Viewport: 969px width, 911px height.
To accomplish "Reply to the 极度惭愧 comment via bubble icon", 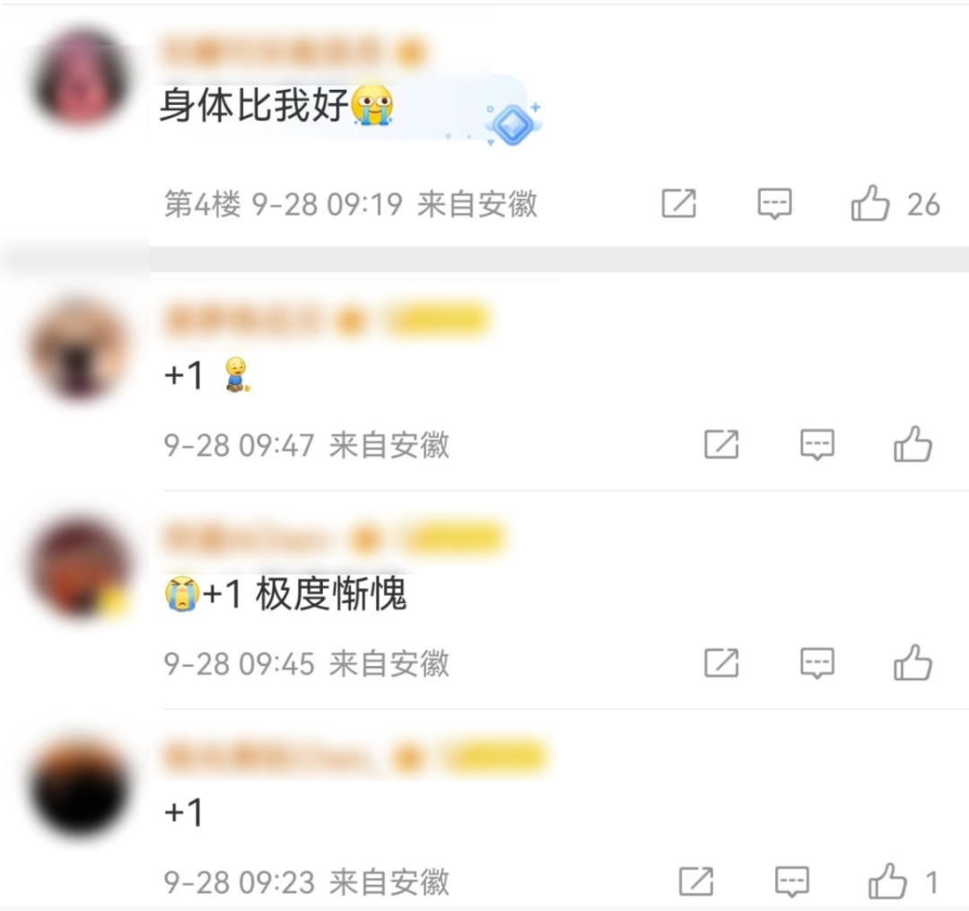I will (817, 664).
